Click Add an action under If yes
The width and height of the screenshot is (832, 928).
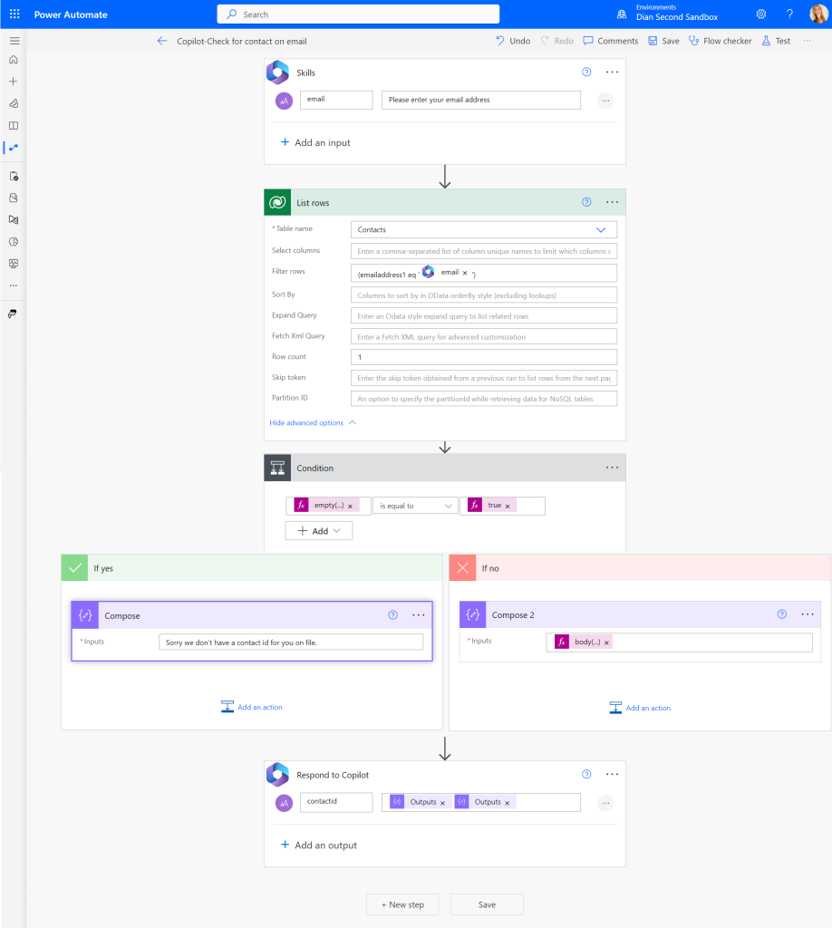[252, 707]
